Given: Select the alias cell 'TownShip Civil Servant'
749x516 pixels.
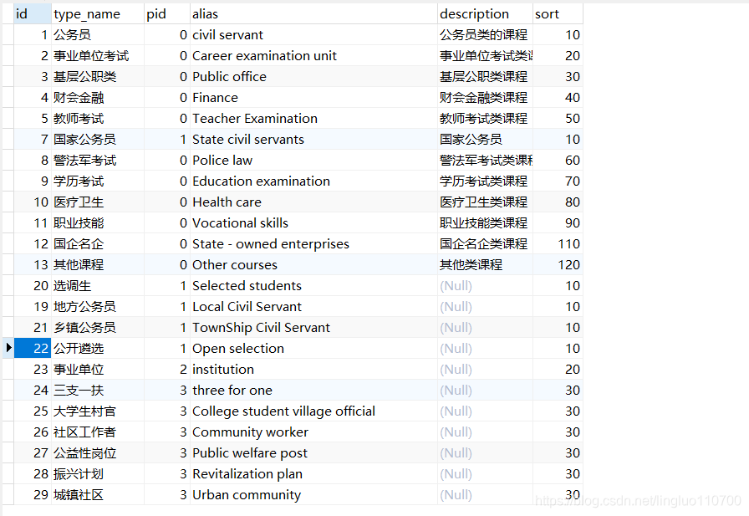Looking at the screenshot, I should point(313,327).
